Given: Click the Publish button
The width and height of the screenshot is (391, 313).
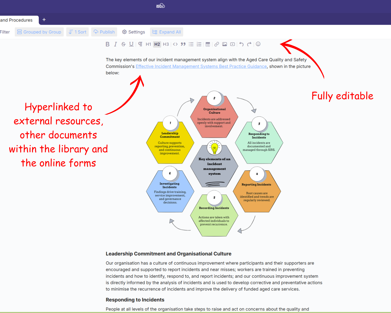Looking at the screenshot, I should click(x=104, y=32).
